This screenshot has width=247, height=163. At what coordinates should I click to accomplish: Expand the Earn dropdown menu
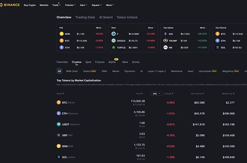click(x=83, y=5)
